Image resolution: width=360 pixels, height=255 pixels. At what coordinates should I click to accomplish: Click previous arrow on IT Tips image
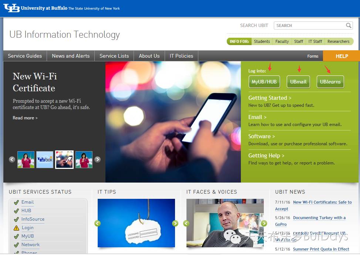pos(98,223)
